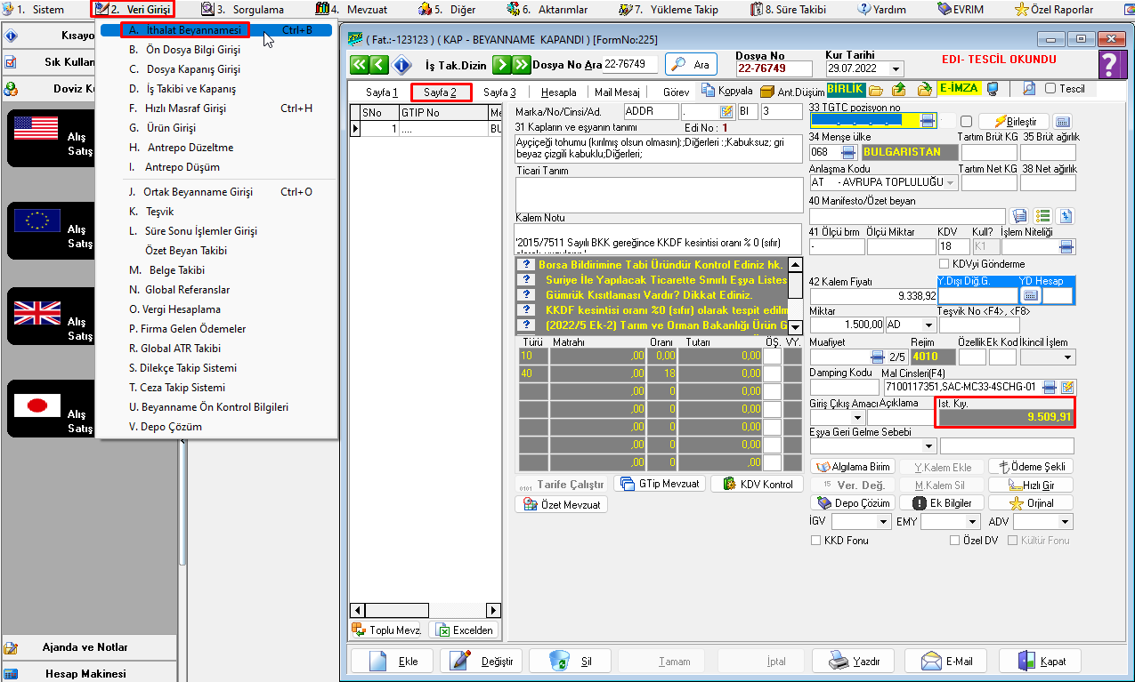This screenshot has width=1135, height=682.
Task: Click question mark beside 'Borsa Bildirimine Tabi' warning
Action: click(x=526, y=265)
